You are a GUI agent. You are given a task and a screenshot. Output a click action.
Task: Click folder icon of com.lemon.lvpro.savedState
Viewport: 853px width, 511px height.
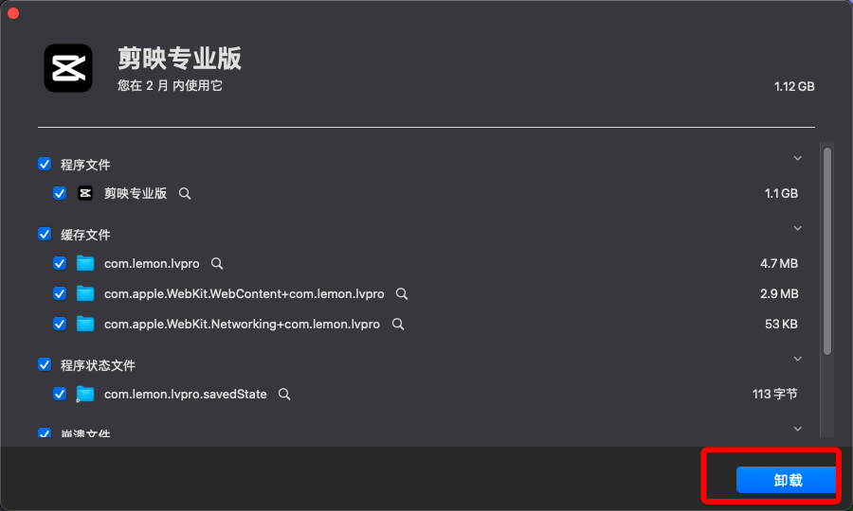tap(85, 395)
